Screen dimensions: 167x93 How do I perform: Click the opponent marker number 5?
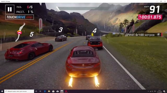(x=32, y=34)
